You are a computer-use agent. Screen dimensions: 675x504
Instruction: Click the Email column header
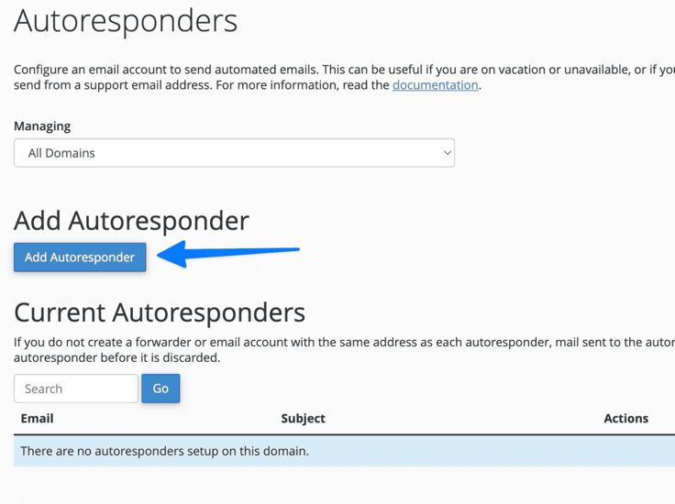click(x=37, y=419)
